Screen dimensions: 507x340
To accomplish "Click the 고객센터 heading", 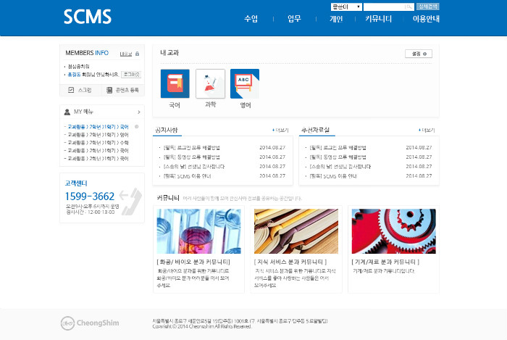I will coord(76,183).
